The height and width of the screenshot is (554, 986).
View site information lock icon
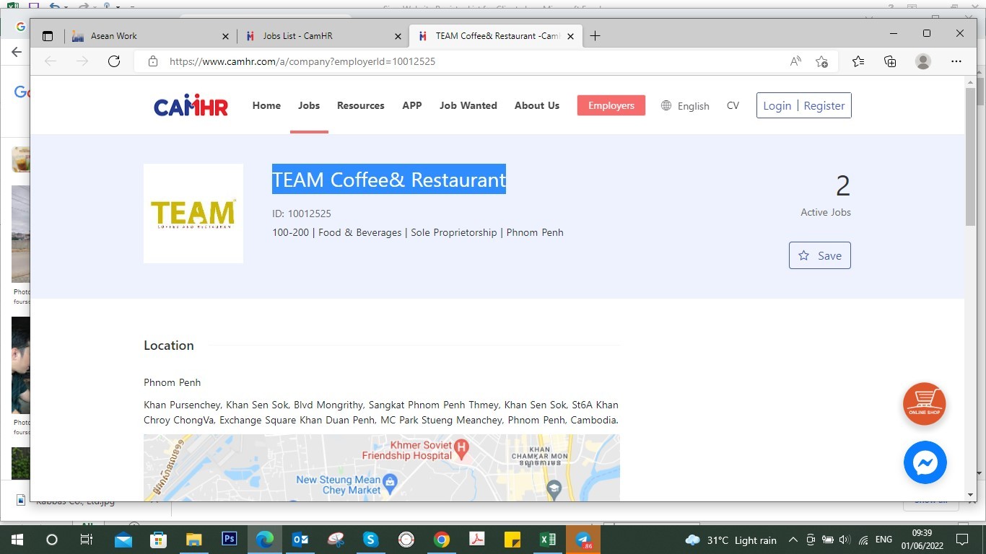click(x=152, y=61)
